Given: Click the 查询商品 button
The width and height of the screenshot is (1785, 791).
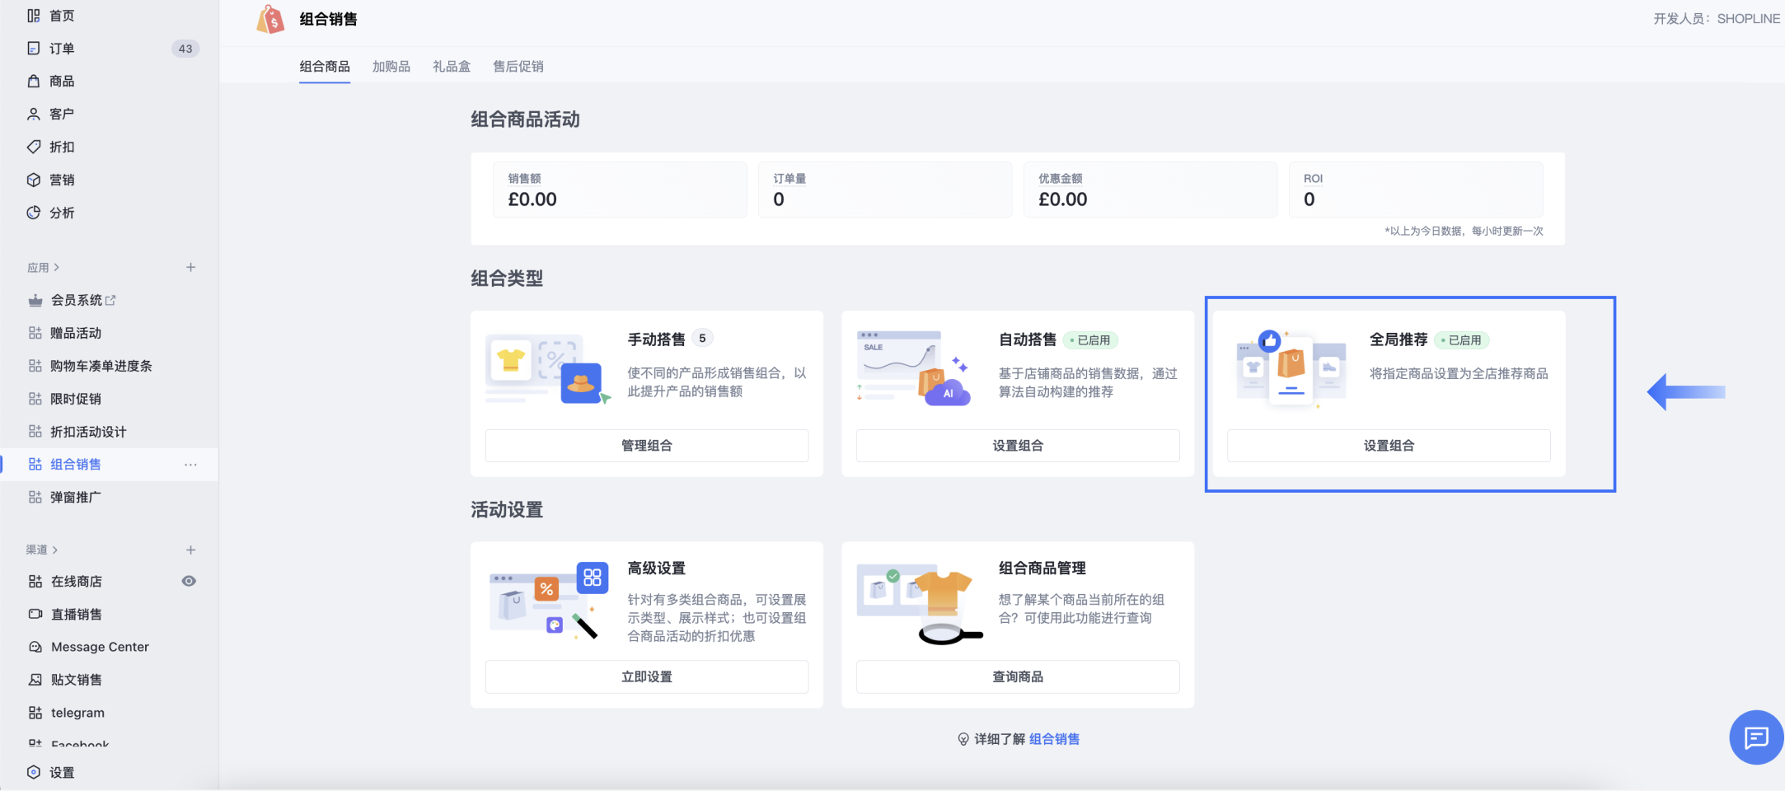Looking at the screenshot, I should (1018, 676).
